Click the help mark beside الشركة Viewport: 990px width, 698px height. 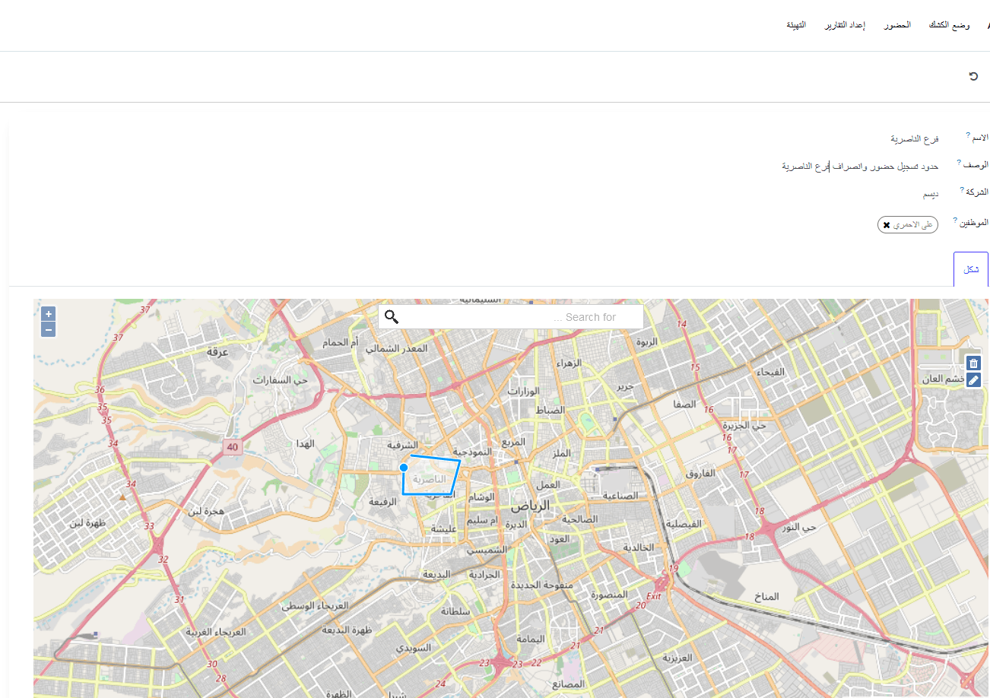point(962,189)
